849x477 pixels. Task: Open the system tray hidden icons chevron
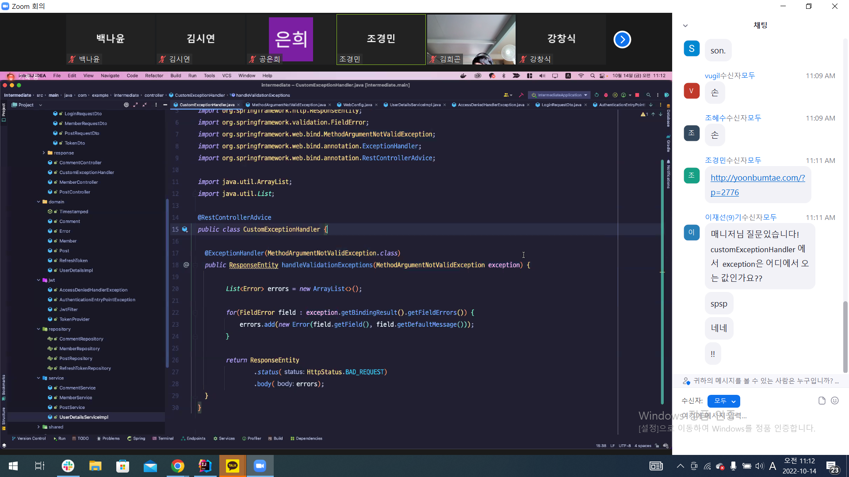point(681,466)
